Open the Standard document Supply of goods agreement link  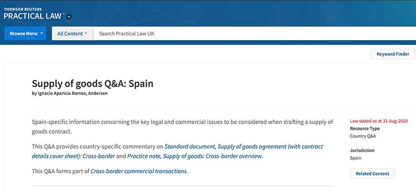(x=243, y=146)
